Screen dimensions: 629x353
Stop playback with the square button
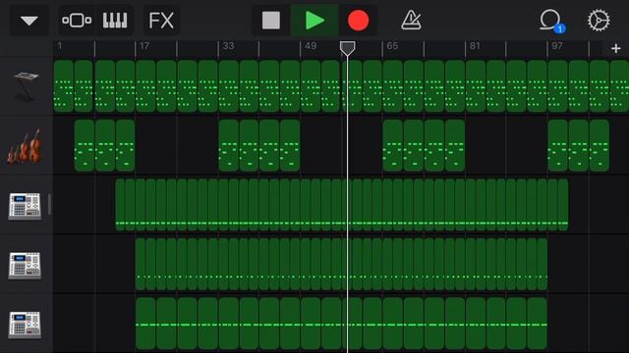click(x=271, y=21)
